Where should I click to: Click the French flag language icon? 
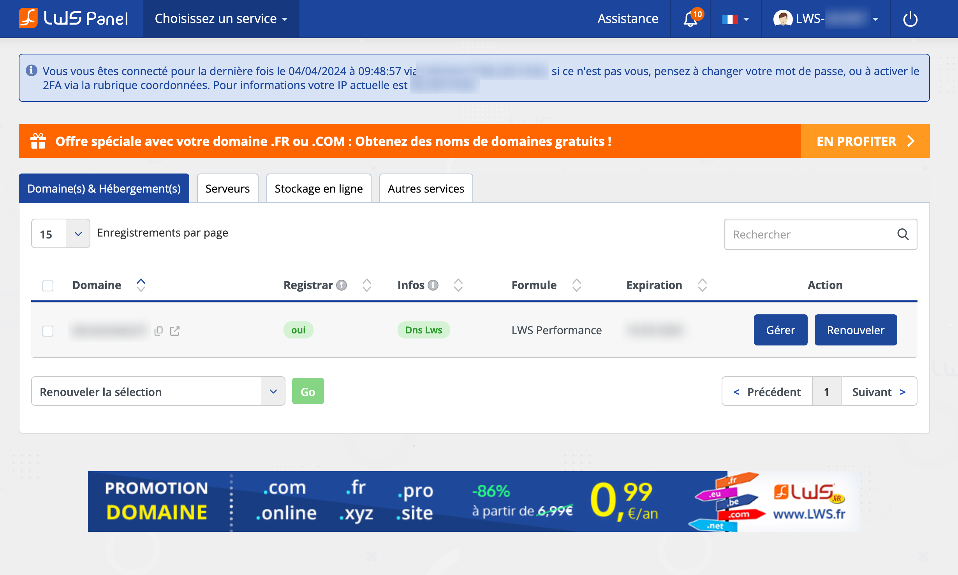(x=730, y=19)
